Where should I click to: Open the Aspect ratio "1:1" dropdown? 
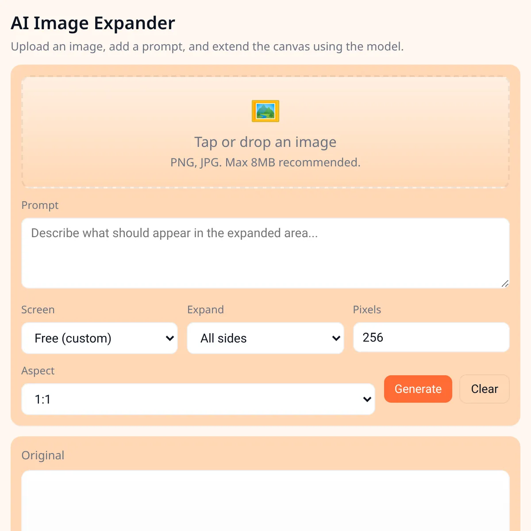(x=197, y=399)
